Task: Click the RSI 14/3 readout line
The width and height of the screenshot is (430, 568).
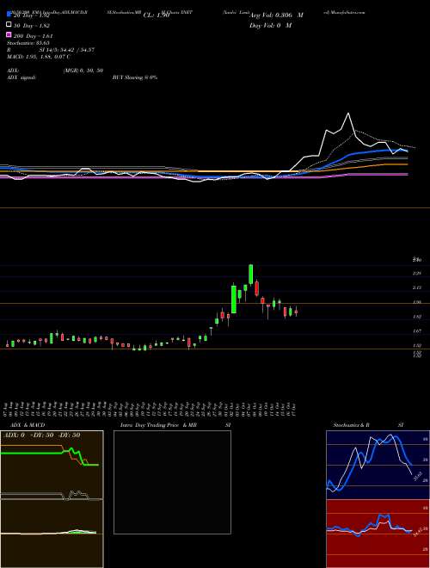Action: [x=51, y=50]
